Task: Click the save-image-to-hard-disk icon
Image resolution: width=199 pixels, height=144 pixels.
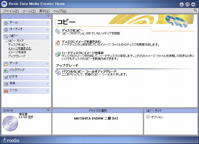Action: coord(58,54)
